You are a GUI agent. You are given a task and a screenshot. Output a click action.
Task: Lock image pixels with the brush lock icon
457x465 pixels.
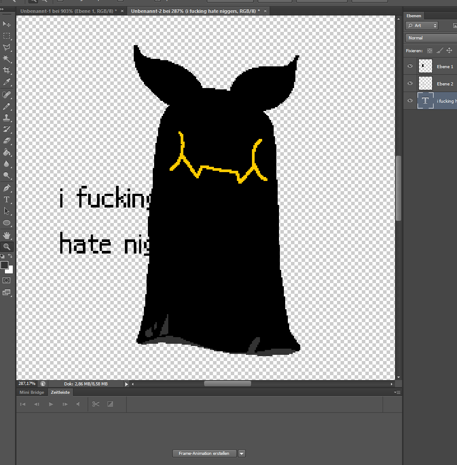[x=440, y=50]
